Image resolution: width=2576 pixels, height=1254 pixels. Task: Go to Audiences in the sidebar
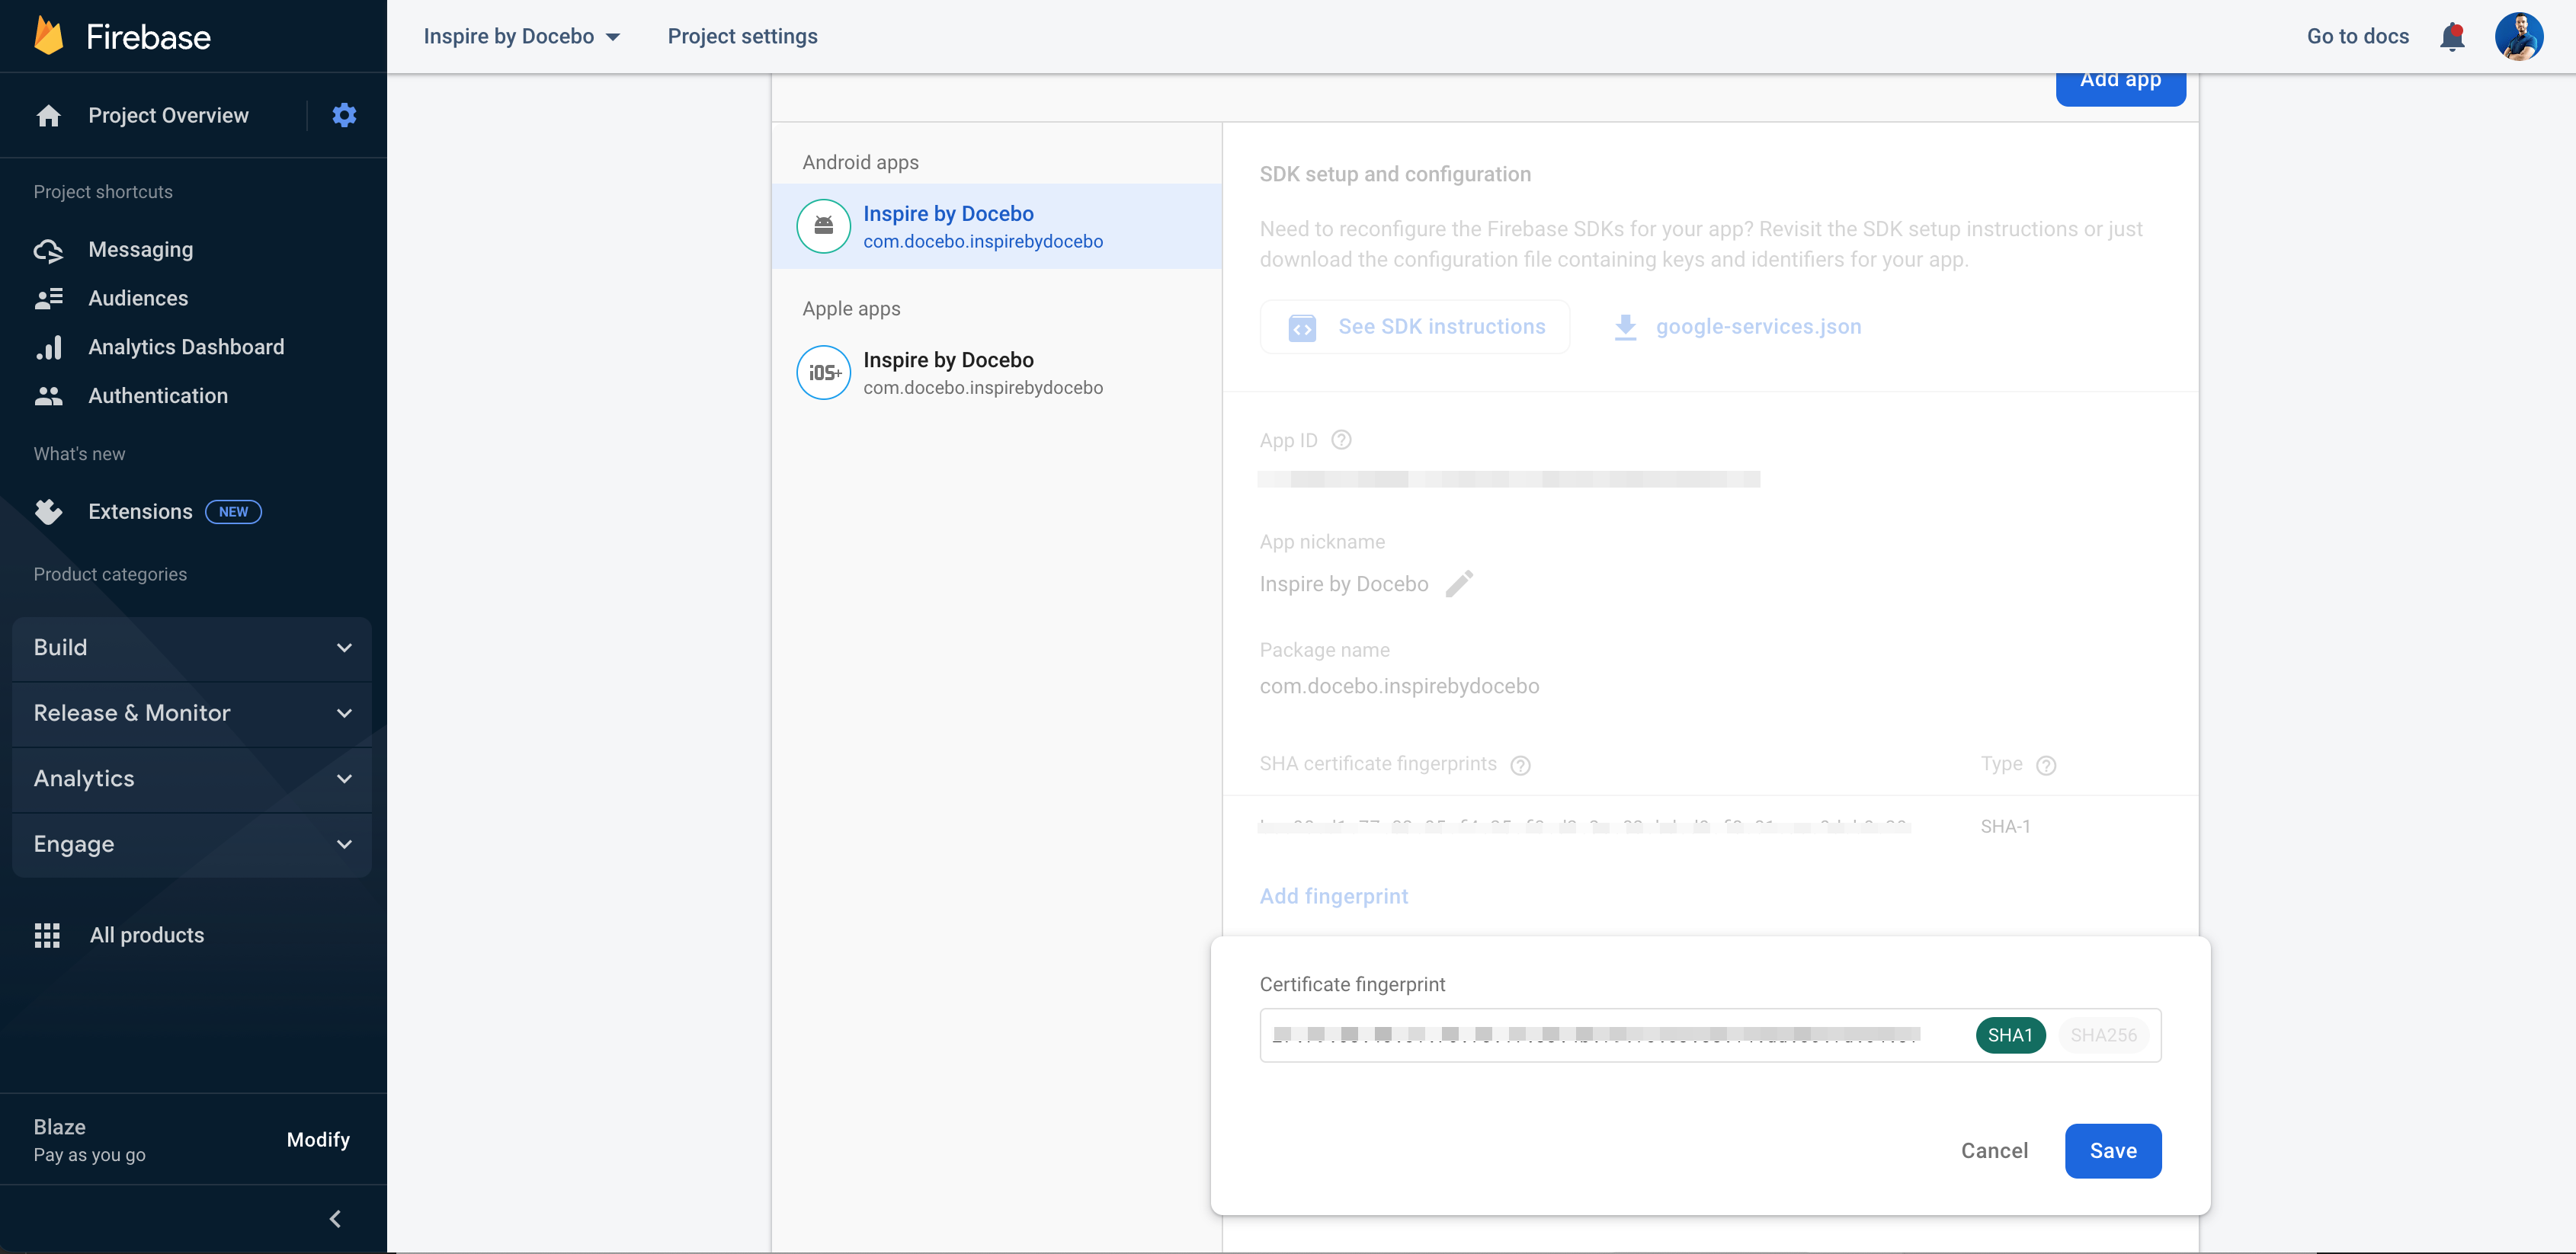(138, 298)
